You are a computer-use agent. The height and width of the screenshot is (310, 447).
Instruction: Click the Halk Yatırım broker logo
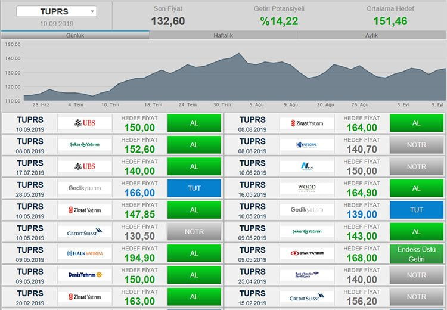point(85,253)
